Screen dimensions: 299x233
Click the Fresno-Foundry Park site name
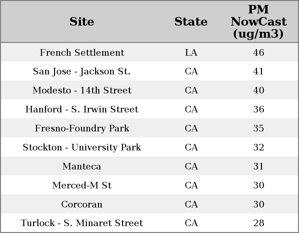click(82, 128)
